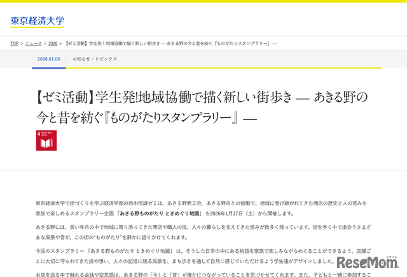Image resolution: width=407 pixels, height=277 pixels.
Task: Open the 2026 breadcrumb link
Action: pos(53,44)
